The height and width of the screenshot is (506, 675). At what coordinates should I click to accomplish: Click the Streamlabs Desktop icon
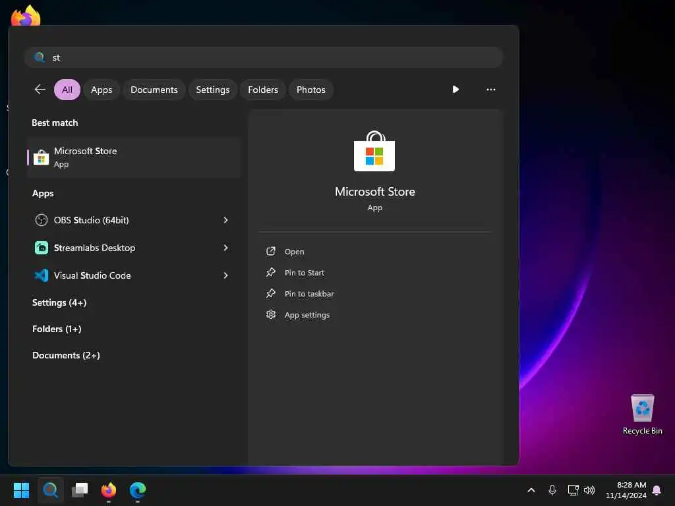pyautogui.click(x=42, y=248)
